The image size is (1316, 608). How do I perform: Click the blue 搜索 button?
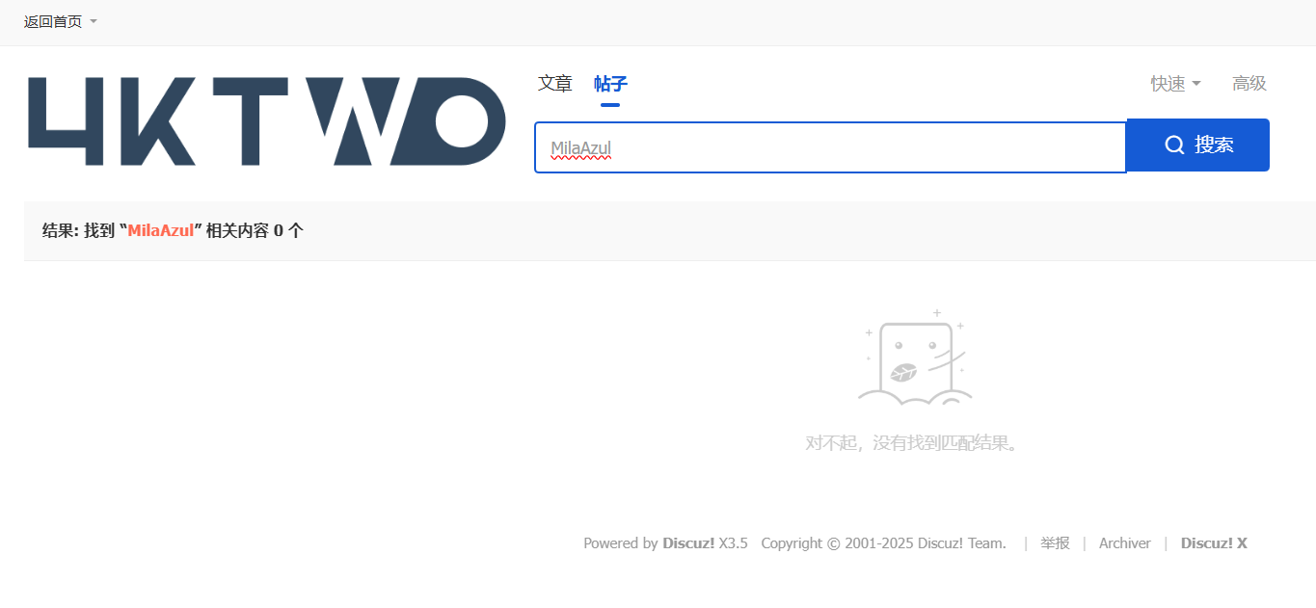pos(1197,145)
